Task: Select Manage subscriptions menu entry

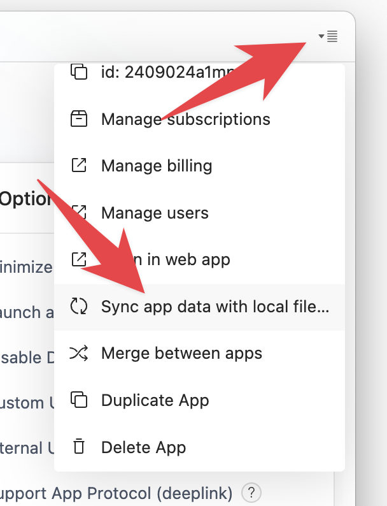Action: click(199, 119)
